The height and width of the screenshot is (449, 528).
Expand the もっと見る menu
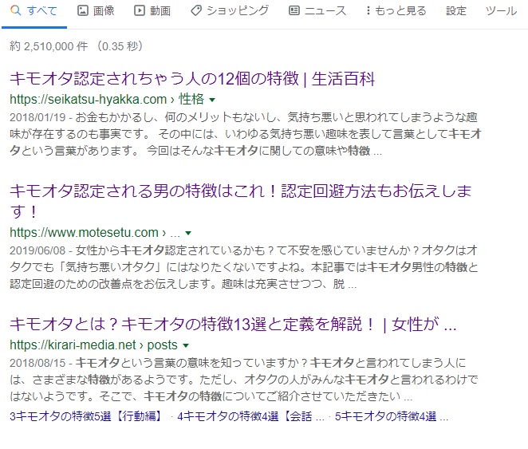pos(396,11)
